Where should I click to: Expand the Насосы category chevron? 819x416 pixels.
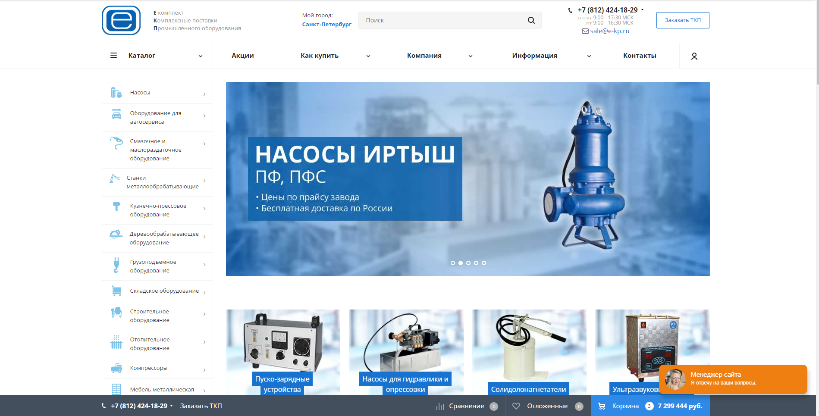click(x=204, y=94)
